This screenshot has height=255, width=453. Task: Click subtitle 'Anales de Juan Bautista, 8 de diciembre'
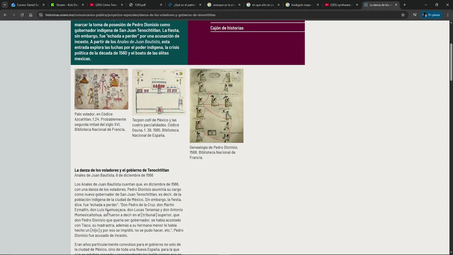114,175
